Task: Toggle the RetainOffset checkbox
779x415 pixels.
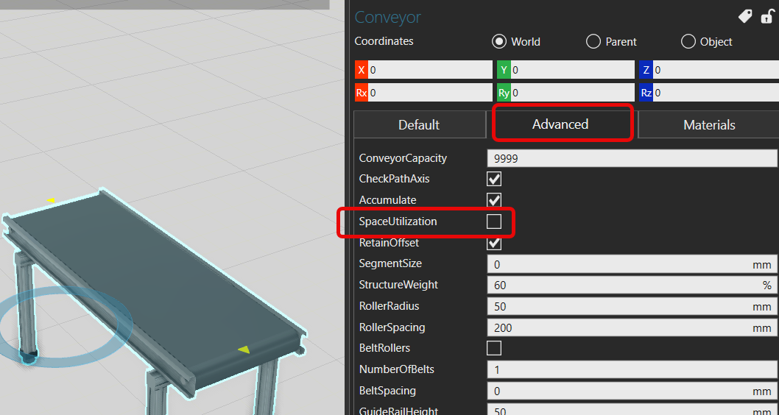Action: coord(494,243)
